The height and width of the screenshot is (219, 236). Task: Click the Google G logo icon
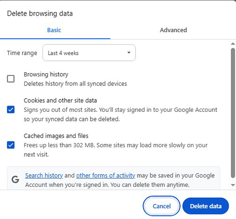pos(15,179)
